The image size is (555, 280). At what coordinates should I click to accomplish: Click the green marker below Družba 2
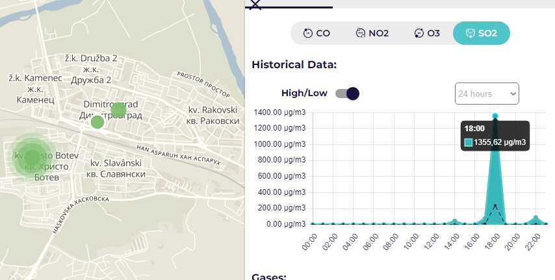(118, 110)
